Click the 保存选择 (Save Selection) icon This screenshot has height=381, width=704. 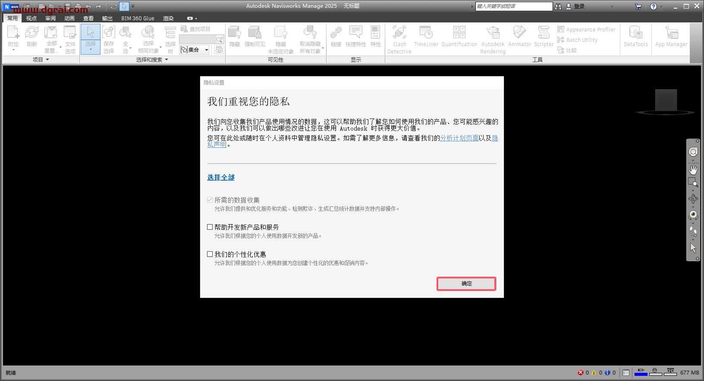coord(109,33)
